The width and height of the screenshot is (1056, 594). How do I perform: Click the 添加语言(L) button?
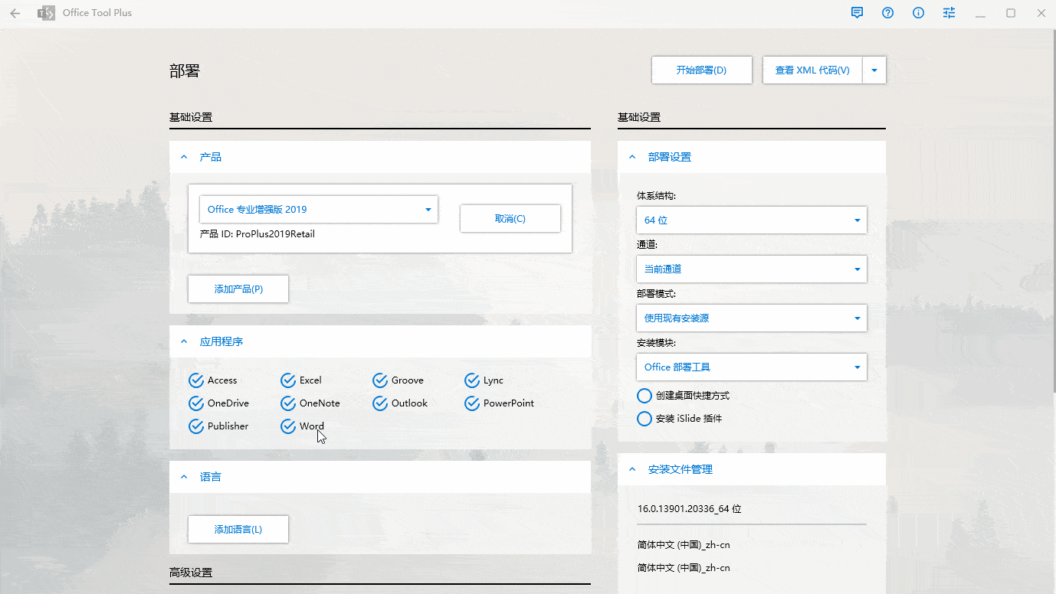[238, 530]
